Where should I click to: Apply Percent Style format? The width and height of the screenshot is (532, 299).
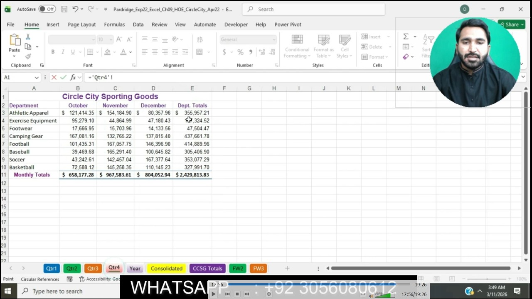[x=240, y=52]
